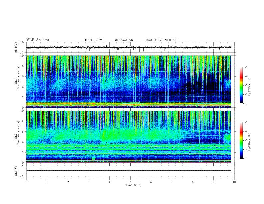Click the bright emission patch near minute 9.7 in ch.1
Screen dimensions: 264x204
click(228, 83)
